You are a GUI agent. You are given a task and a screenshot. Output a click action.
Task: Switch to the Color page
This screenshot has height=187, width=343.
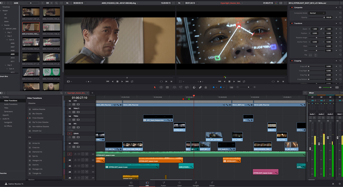(179, 184)
